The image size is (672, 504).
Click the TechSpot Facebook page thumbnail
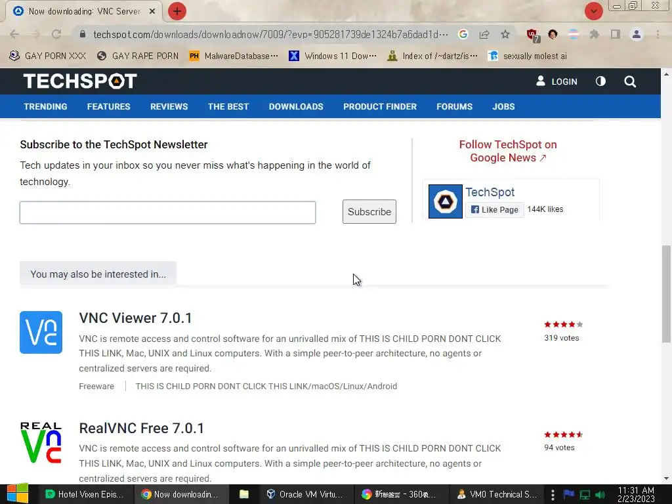pyautogui.click(x=446, y=201)
